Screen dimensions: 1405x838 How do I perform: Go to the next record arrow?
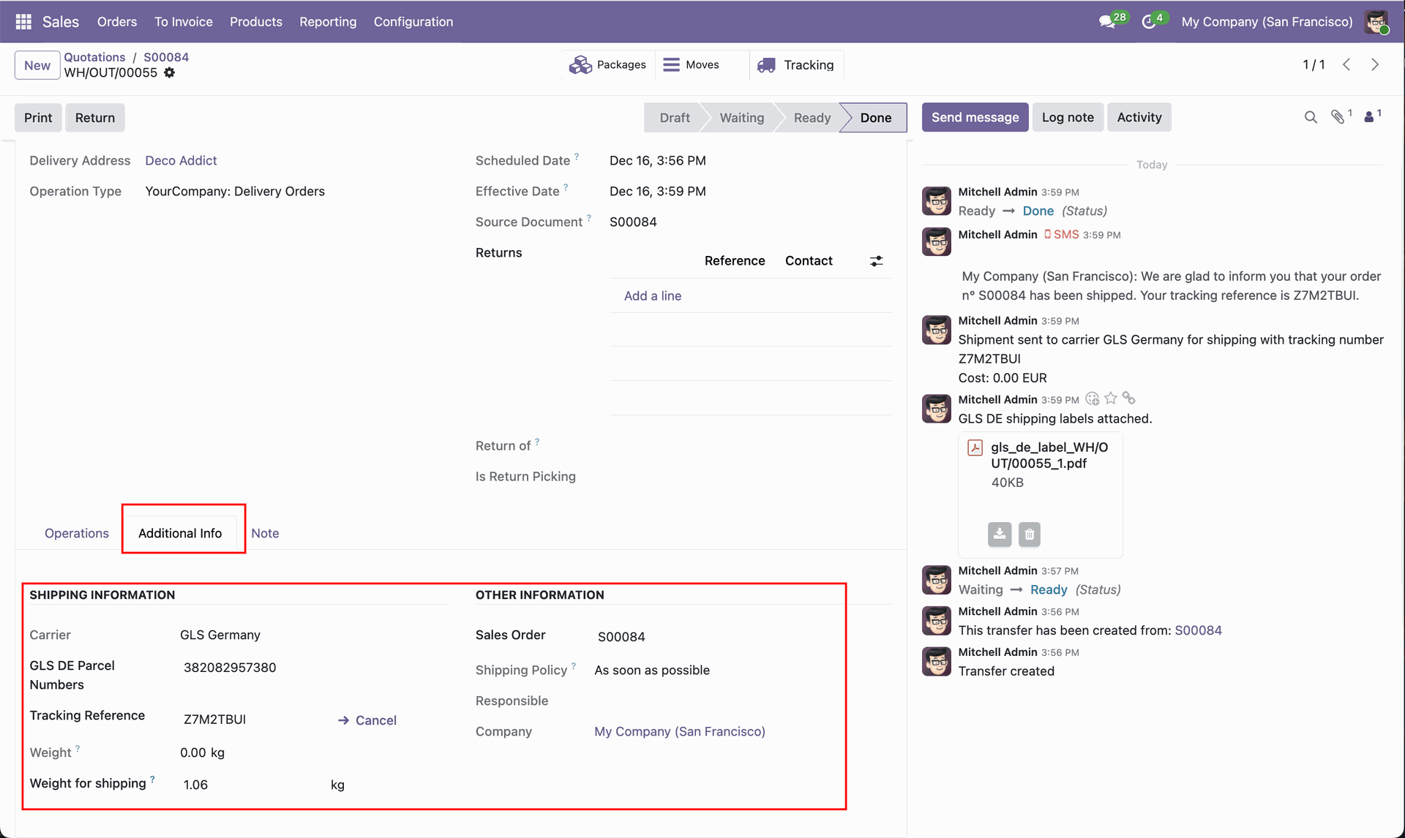point(1375,64)
